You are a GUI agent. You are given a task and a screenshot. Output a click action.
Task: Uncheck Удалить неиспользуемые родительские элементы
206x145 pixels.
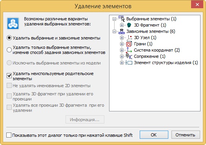tap(9, 75)
